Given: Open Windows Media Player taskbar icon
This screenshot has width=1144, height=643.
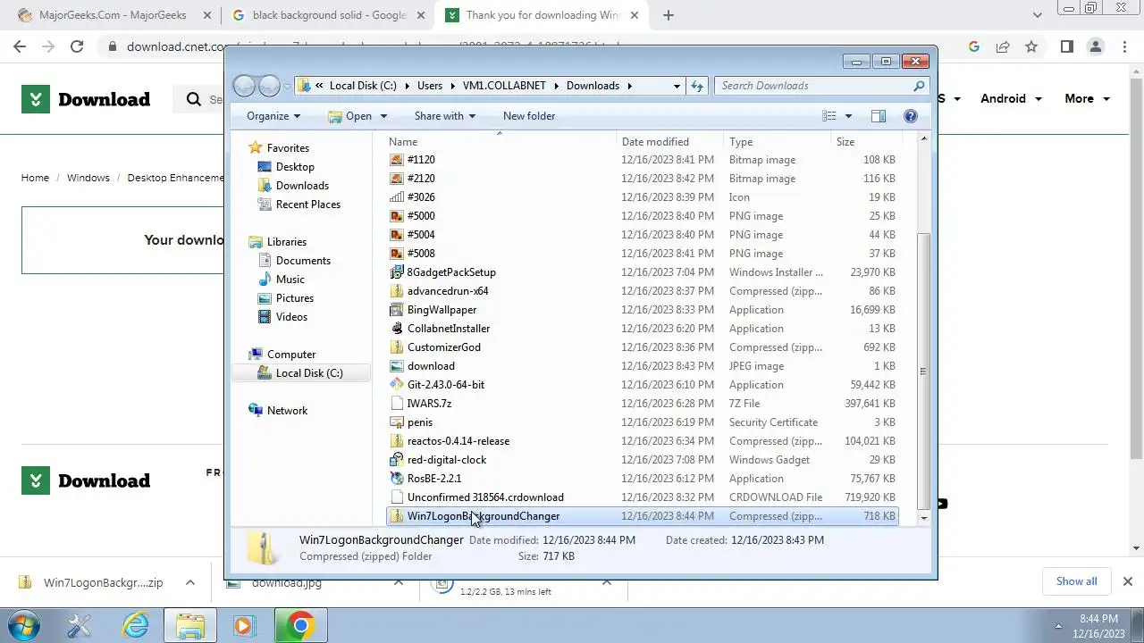Looking at the screenshot, I should 243,626.
